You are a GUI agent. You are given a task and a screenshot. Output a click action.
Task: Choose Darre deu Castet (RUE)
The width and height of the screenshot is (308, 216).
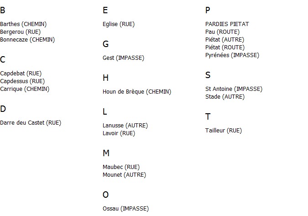click(x=31, y=123)
